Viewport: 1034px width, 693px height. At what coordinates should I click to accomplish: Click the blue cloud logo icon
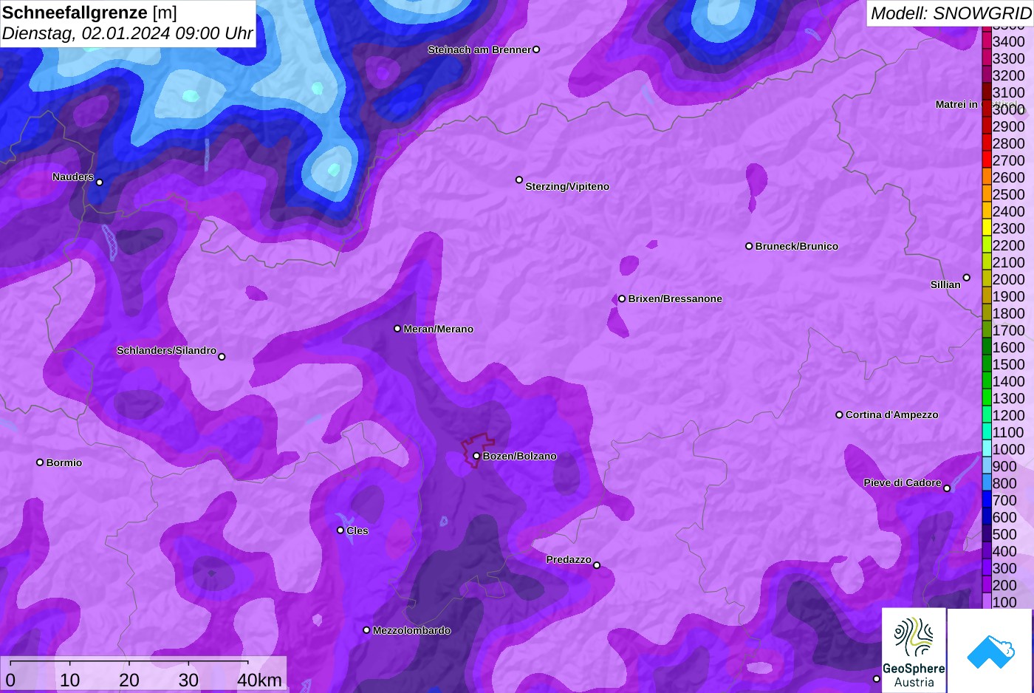(x=990, y=651)
